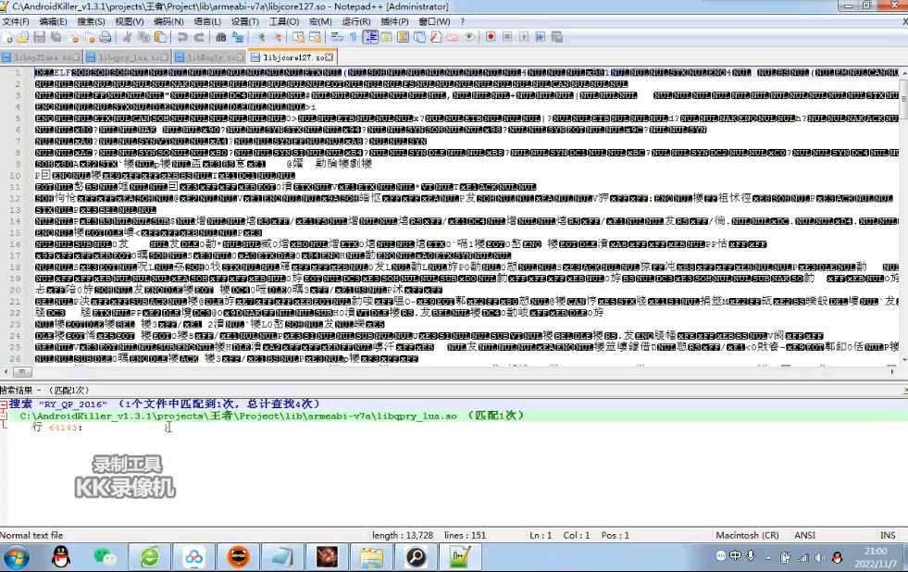The height and width of the screenshot is (572, 908).
Task: Open the 语言(L) language menu
Action: (x=206, y=20)
